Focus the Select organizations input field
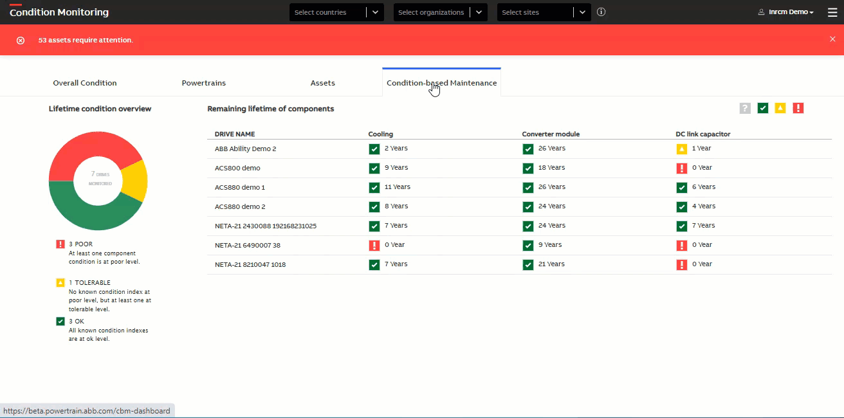 (432, 12)
